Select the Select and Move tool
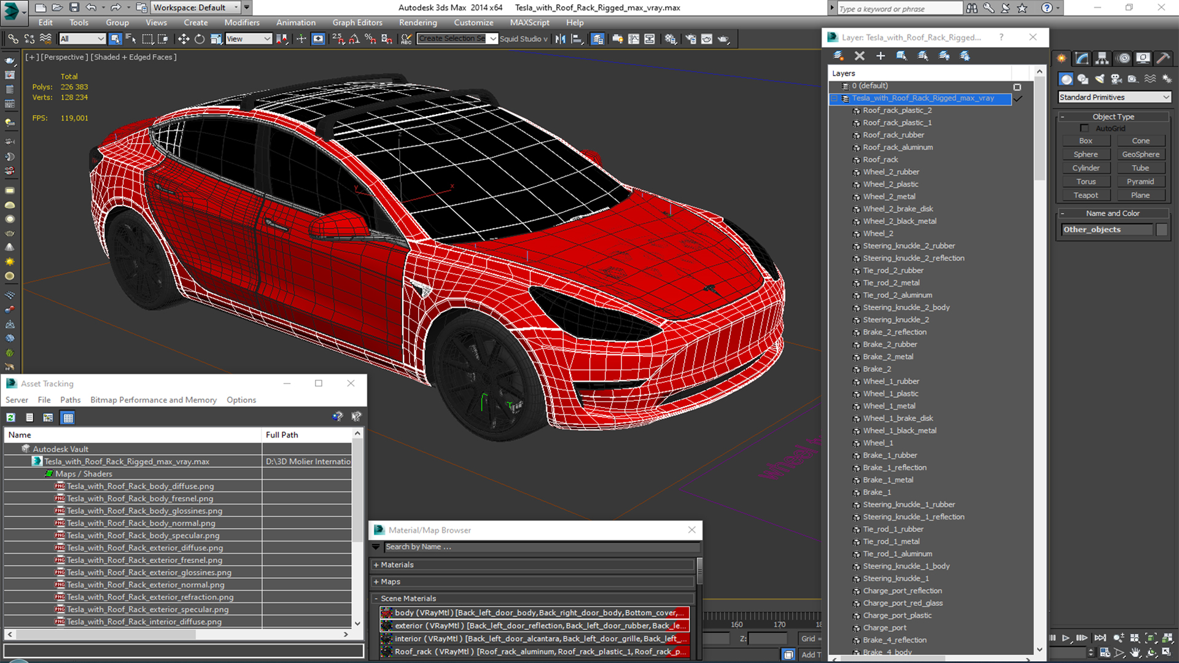Viewport: 1179px width, 663px height. point(183,39)
